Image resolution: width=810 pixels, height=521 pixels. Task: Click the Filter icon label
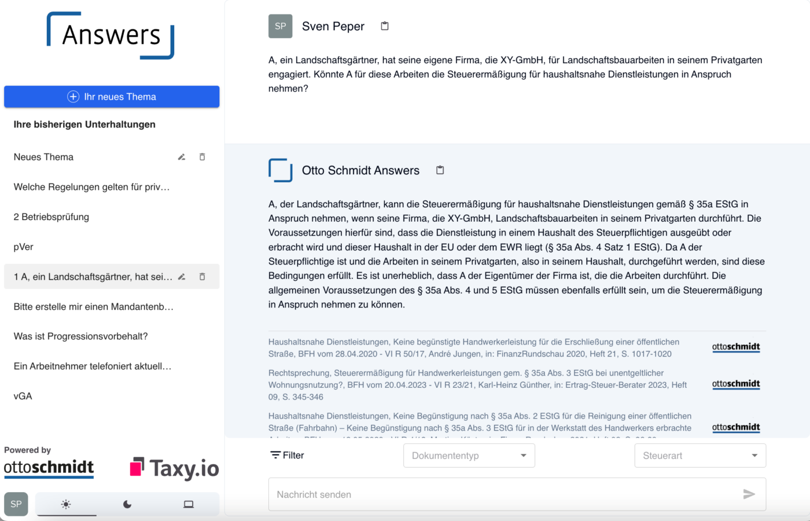(x=288, y=456)
